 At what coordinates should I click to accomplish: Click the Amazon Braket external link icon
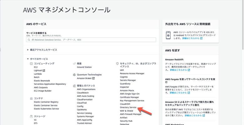(93, 78)
